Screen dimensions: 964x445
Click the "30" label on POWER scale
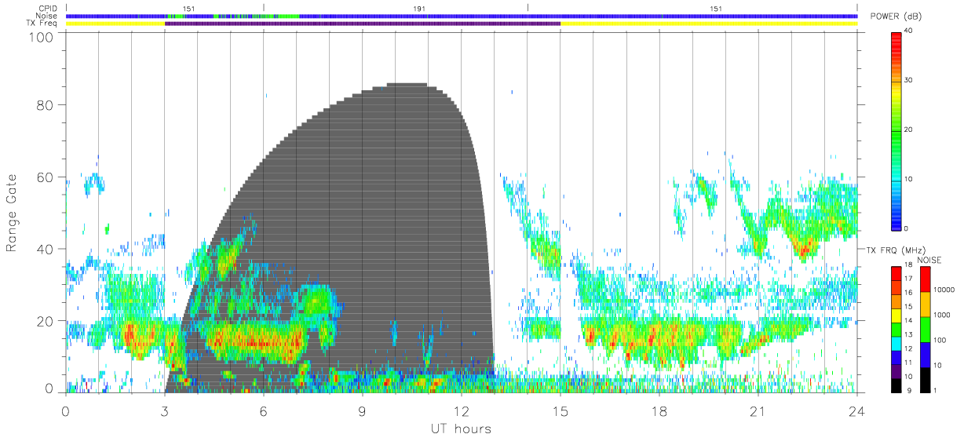[x=910, y=80]
